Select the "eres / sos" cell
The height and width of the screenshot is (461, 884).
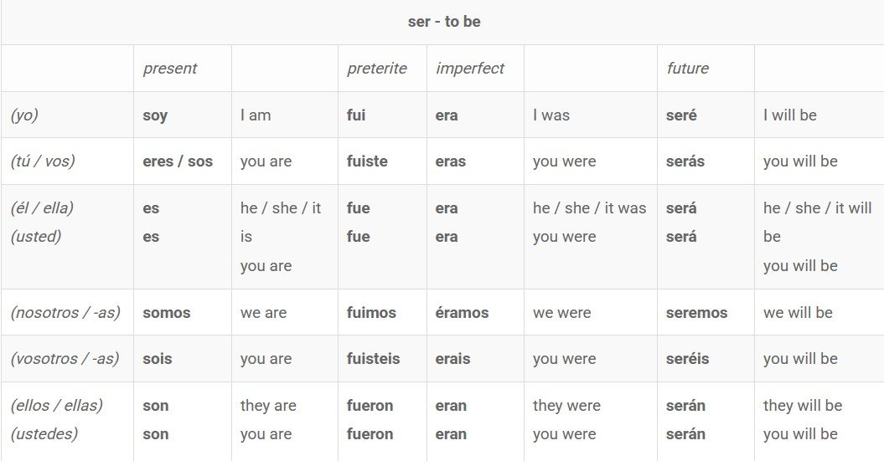point(178,161)
